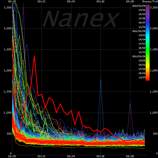Select legend date 07/07
Viewport: 158px width, 158px height.
click(x=142, y=44)
